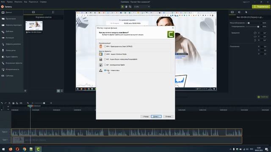Image resolution: width=271 pixels, height=152 pixels.
Task: Choose M4A audio only radio option
Action: point(105,71)
